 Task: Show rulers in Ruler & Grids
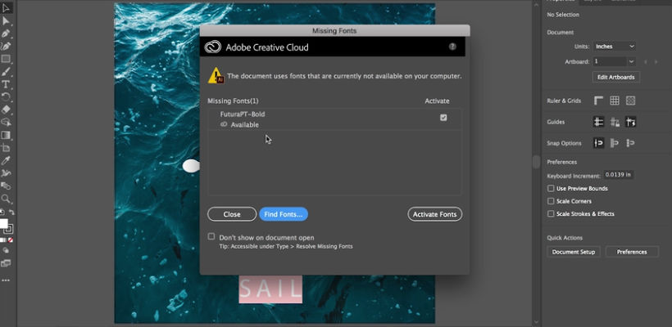pos(598,101)
